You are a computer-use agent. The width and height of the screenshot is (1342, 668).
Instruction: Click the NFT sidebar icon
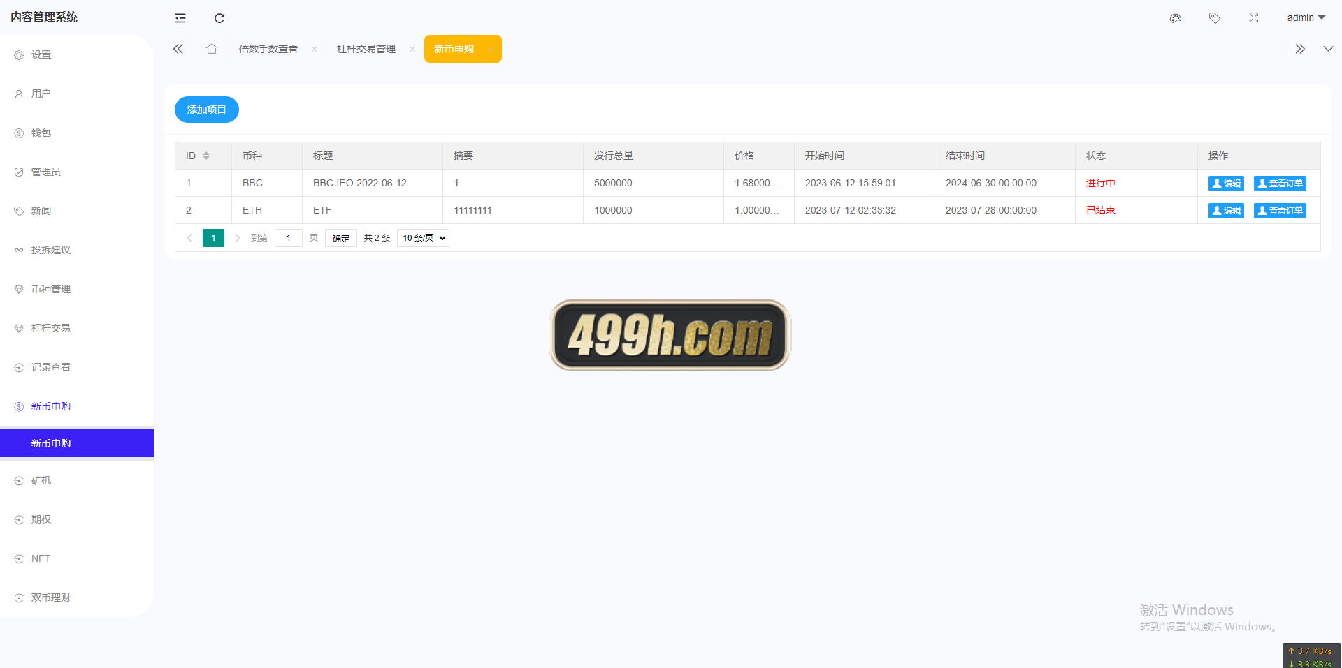[19, 558]
